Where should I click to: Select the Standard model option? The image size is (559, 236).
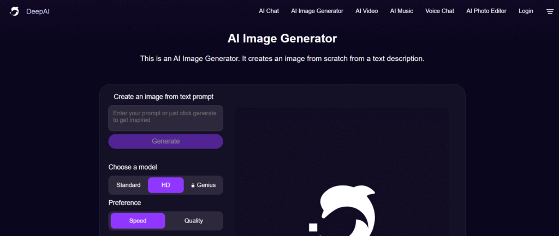pos(128,185)
